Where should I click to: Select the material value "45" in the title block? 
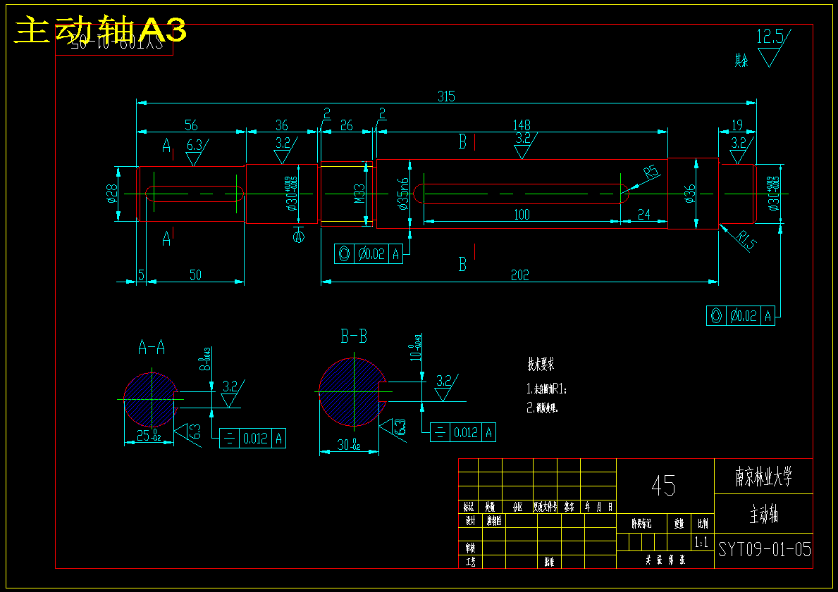(x=663, y=486)
